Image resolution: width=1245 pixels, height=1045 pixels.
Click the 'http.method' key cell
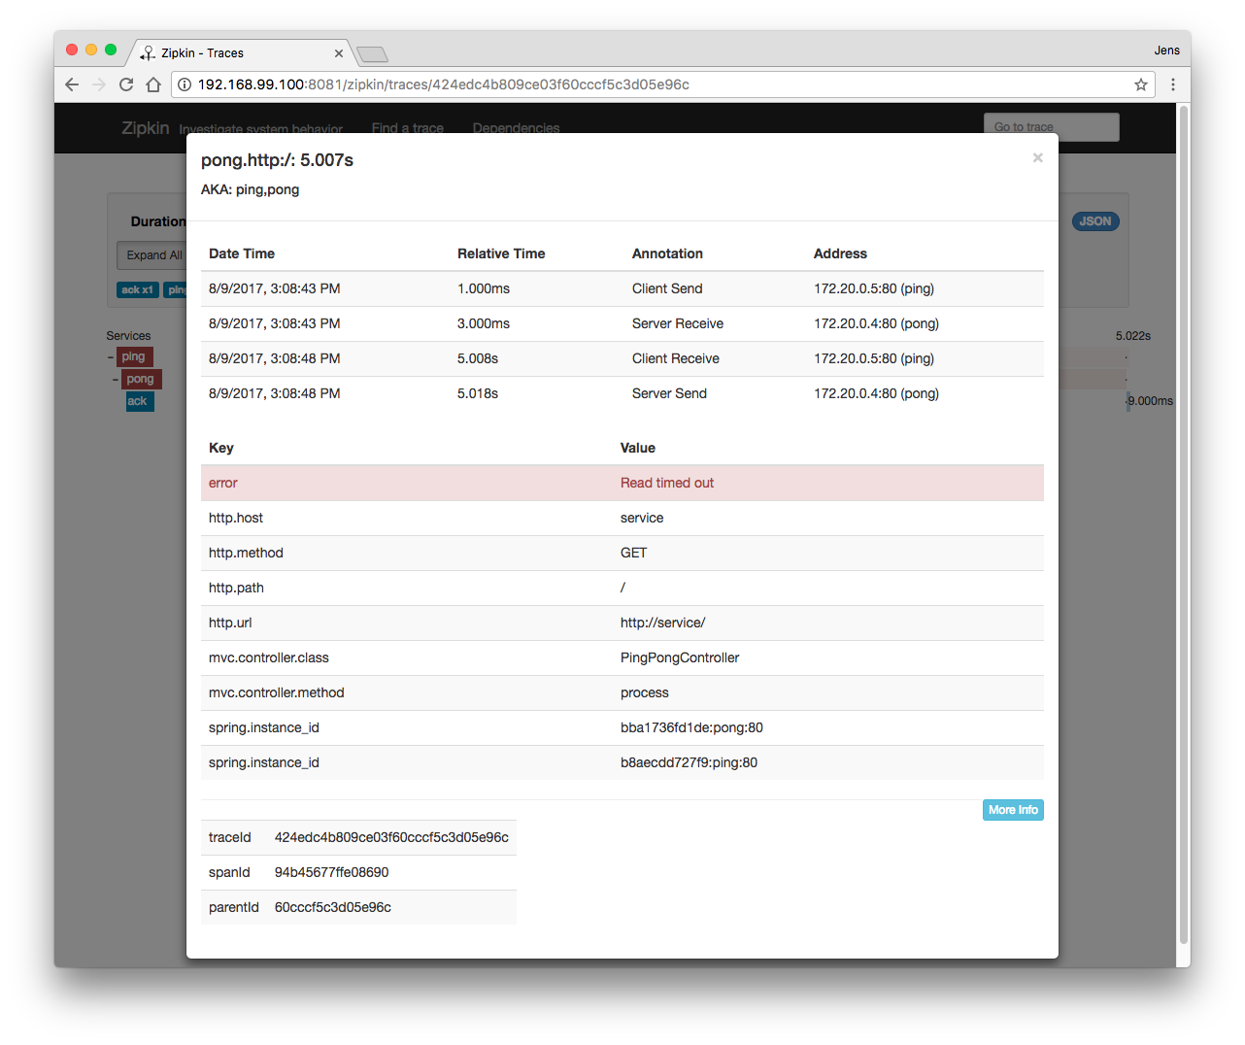click(246, 553)
